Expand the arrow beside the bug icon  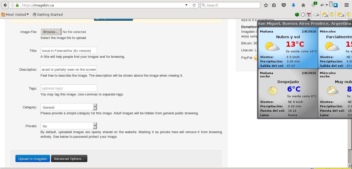click(x=327, y=5)
